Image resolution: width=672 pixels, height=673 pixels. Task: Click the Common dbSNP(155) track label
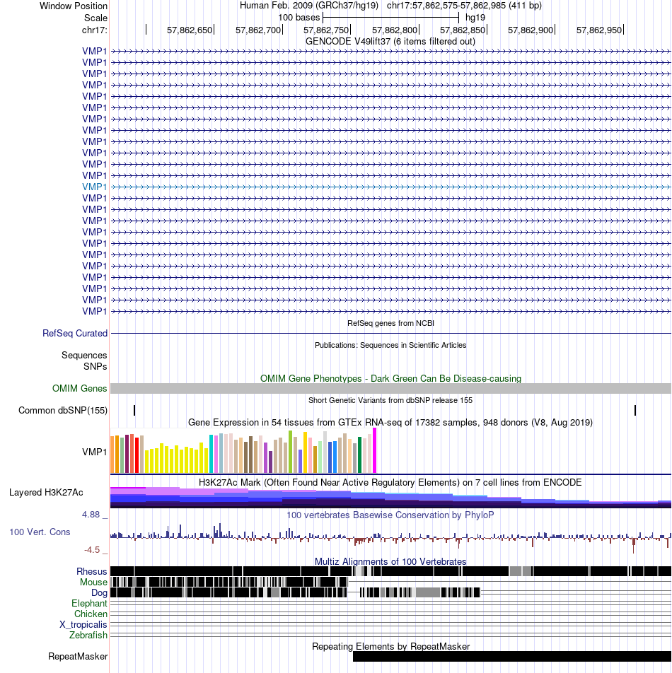tap(63, 410)
